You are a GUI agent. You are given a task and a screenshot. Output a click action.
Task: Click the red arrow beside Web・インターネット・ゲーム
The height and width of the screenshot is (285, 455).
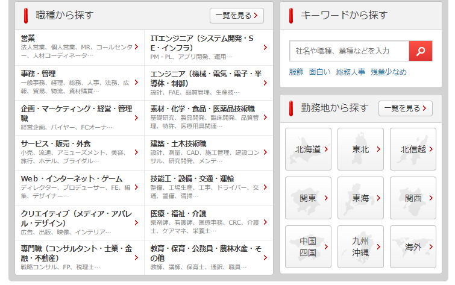click(136, 187)
